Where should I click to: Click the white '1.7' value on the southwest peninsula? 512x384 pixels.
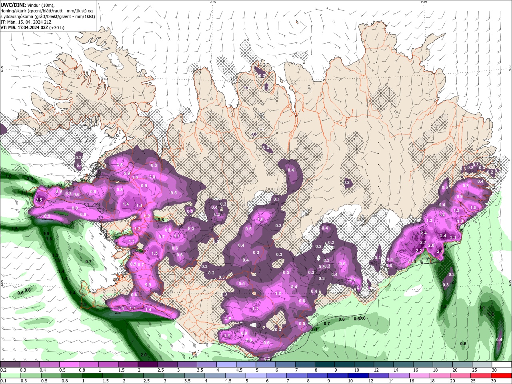pyautogui.click(x=132, y=308)
